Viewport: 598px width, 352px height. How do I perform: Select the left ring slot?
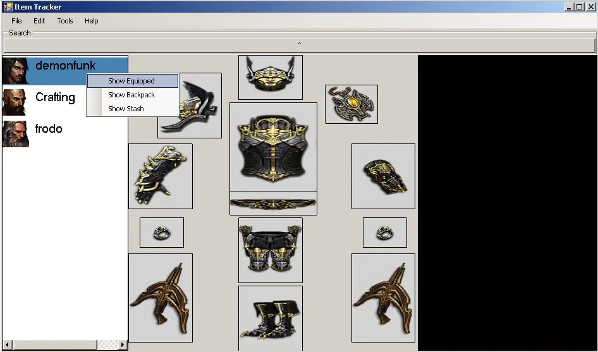tap(162, 233)
